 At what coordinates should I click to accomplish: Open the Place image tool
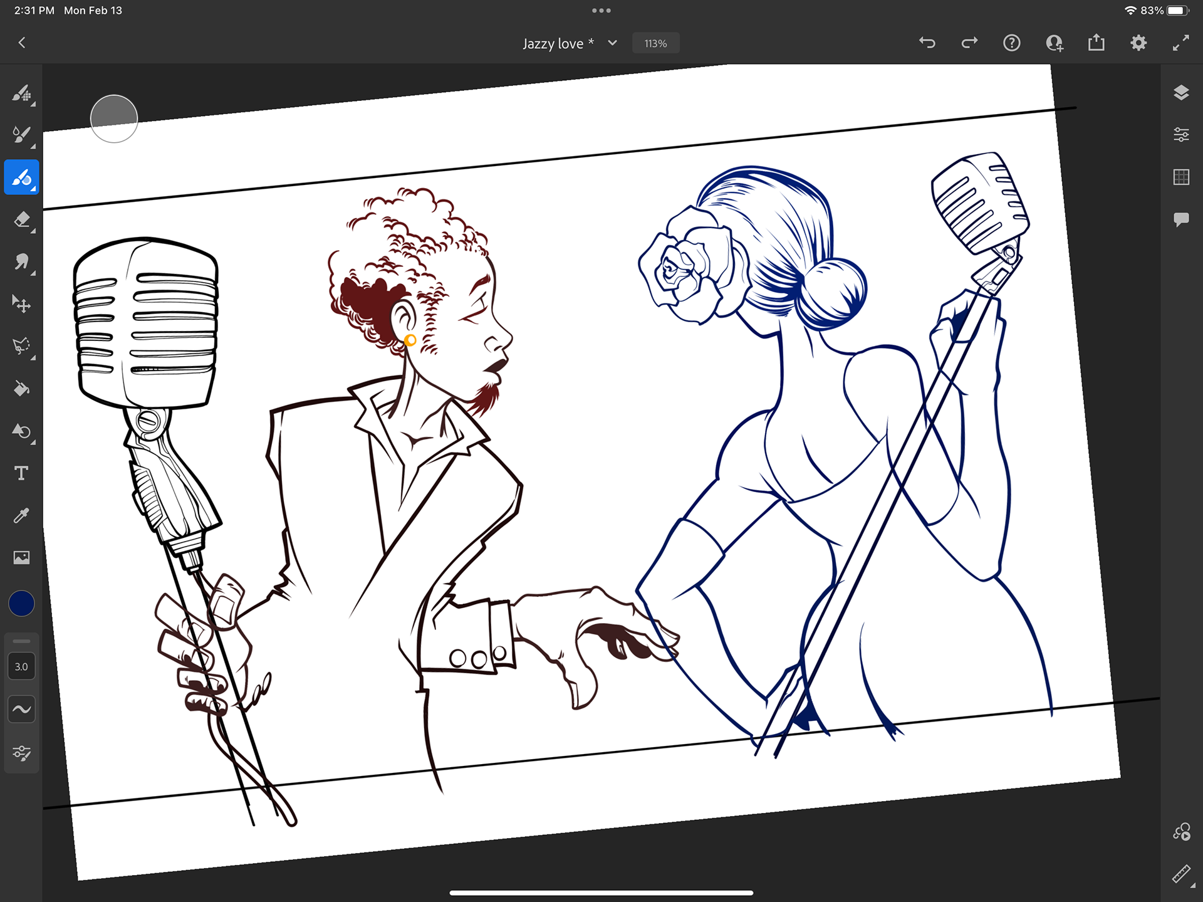tap(21, 558)
